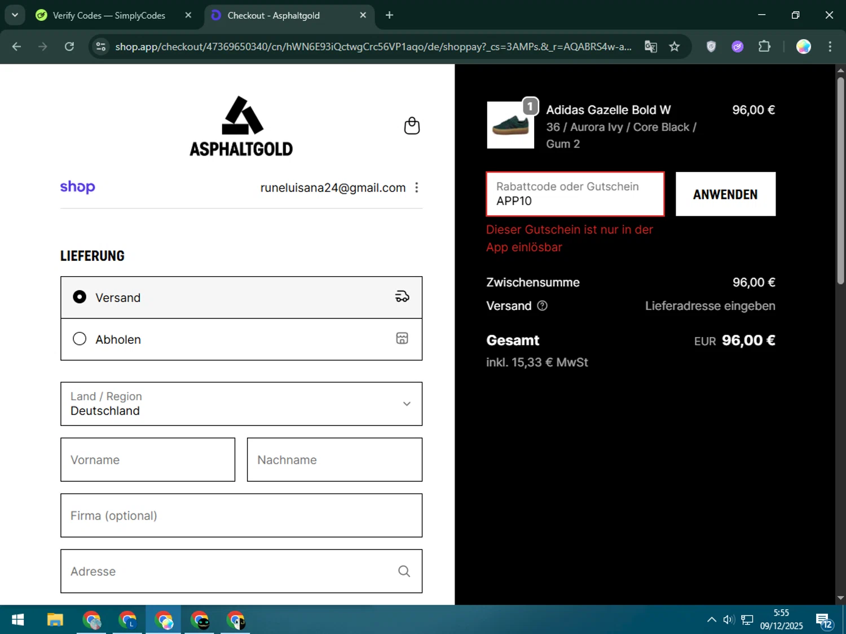Click the shipping truck icon in Versand row
This screenshot has height=634, width=846.
402,296
